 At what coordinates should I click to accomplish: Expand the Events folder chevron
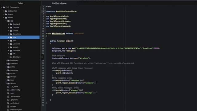[x=8, y=31]
